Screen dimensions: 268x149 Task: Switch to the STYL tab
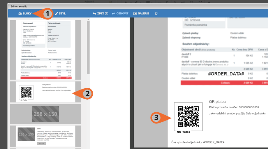60,13
